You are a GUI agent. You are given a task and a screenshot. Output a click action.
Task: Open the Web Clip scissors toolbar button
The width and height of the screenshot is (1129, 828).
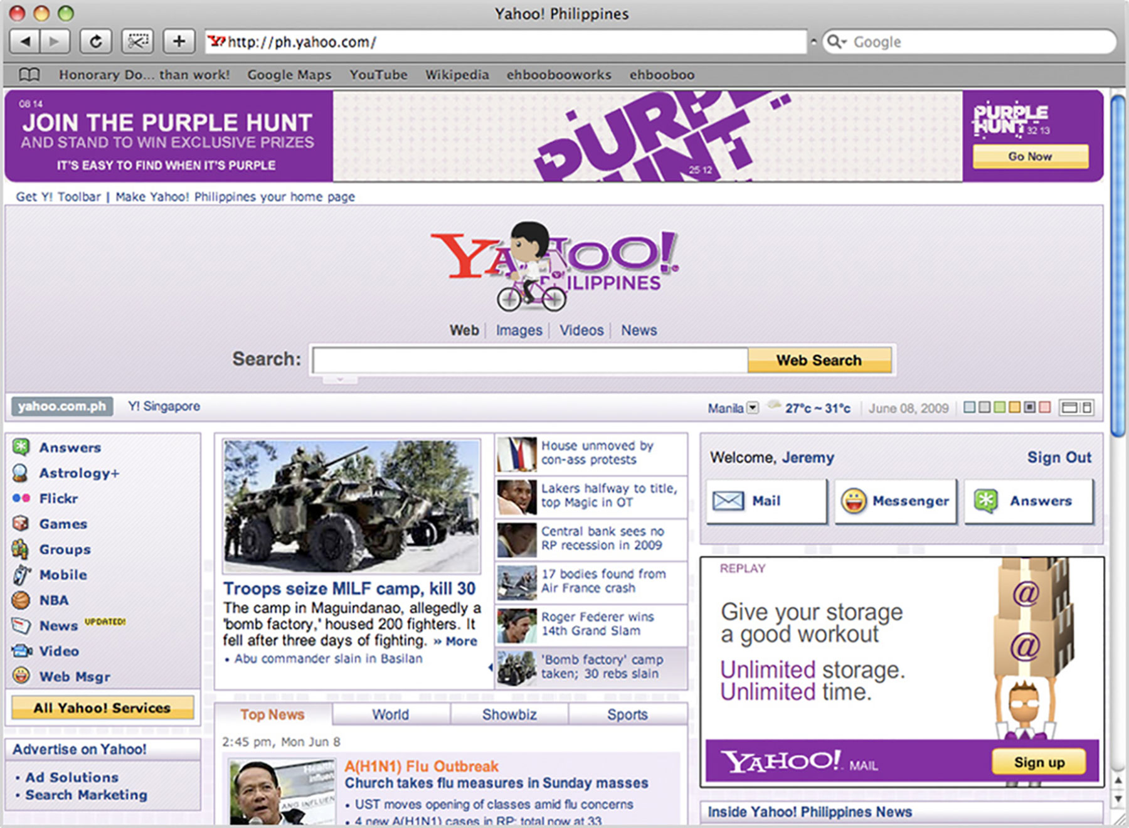(137, 41)
